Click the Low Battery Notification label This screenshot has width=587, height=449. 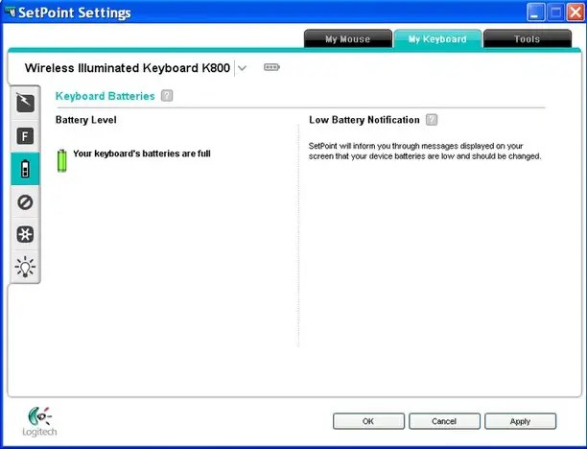pyautogui.click(x=364, y=120)
